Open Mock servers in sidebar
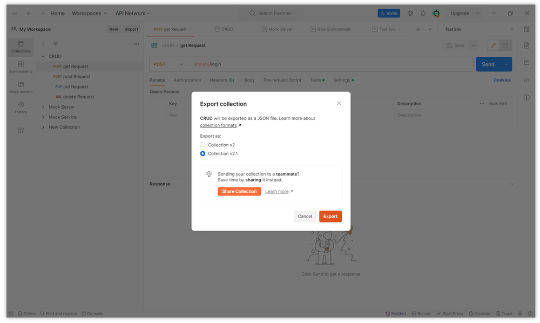Image resolution: width=540 pixels, height=323 pixels. pyautogui.click(x=21, y=88)
